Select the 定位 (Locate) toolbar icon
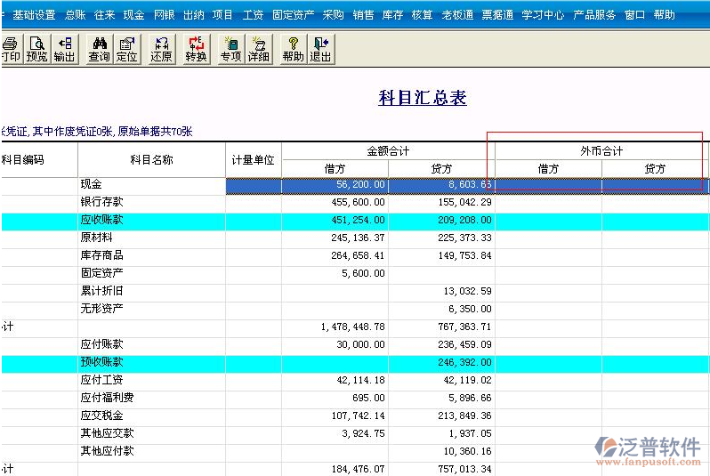 tap(127, 49)
